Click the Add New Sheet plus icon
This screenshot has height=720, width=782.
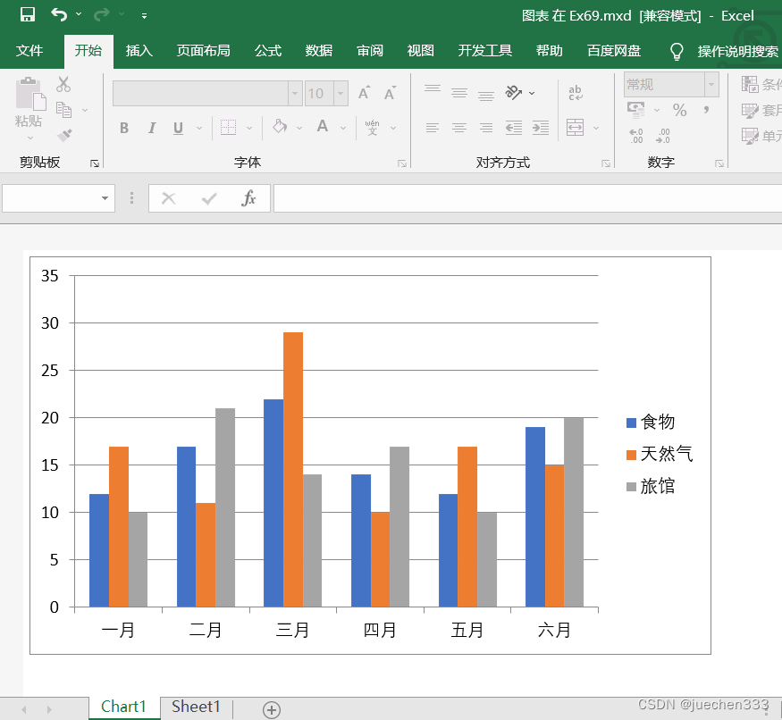272,709
